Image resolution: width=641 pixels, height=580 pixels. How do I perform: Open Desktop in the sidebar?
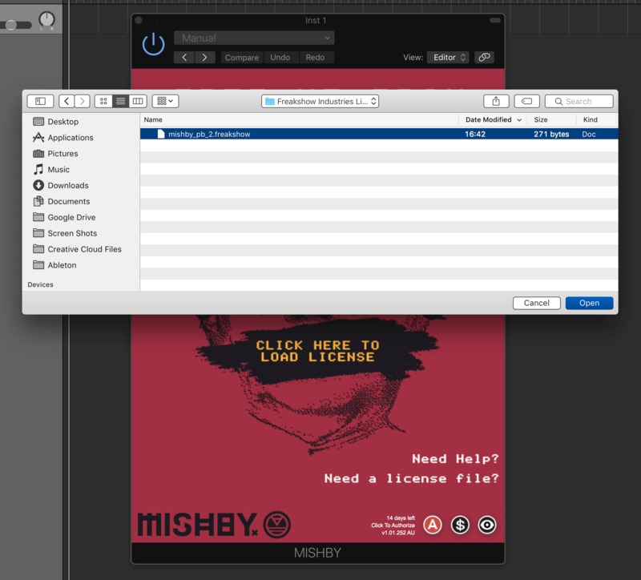[x=63, y=122]
